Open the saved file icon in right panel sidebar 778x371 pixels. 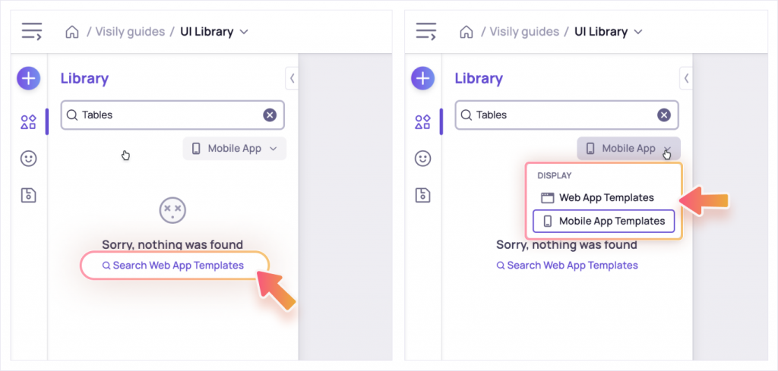[422, 195]
